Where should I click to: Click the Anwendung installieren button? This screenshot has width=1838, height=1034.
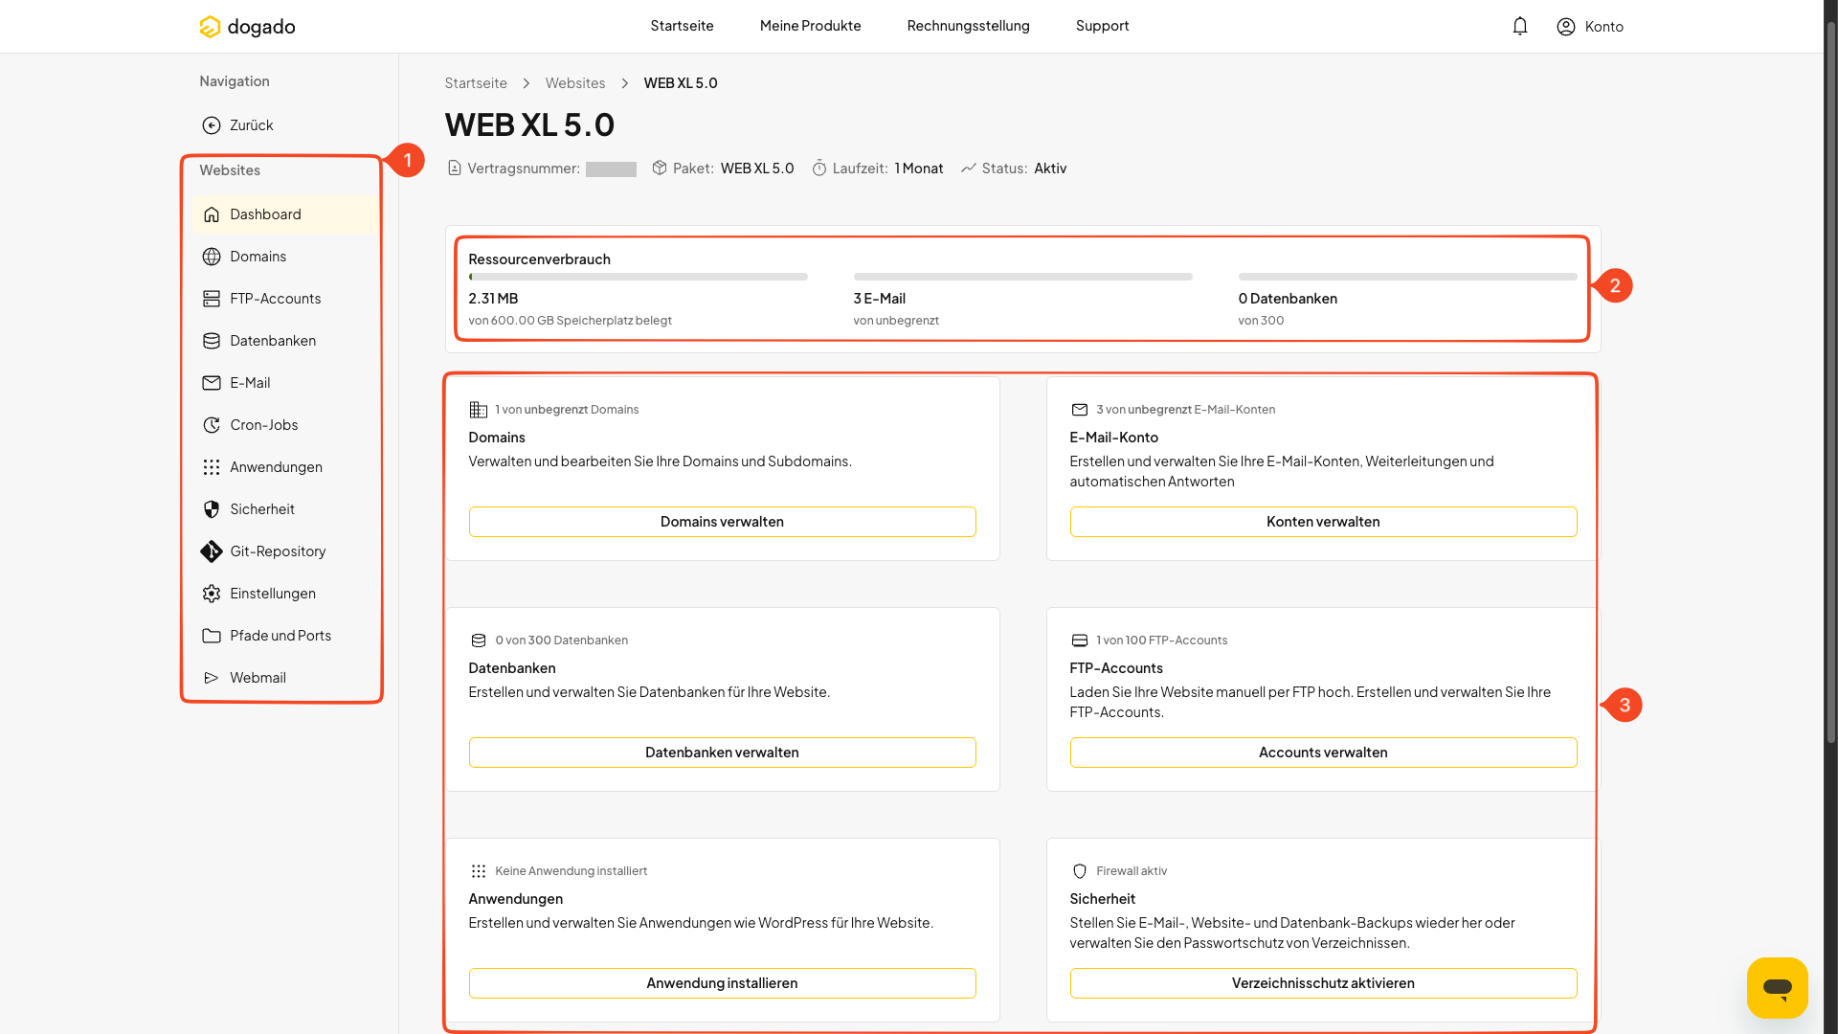722,983
